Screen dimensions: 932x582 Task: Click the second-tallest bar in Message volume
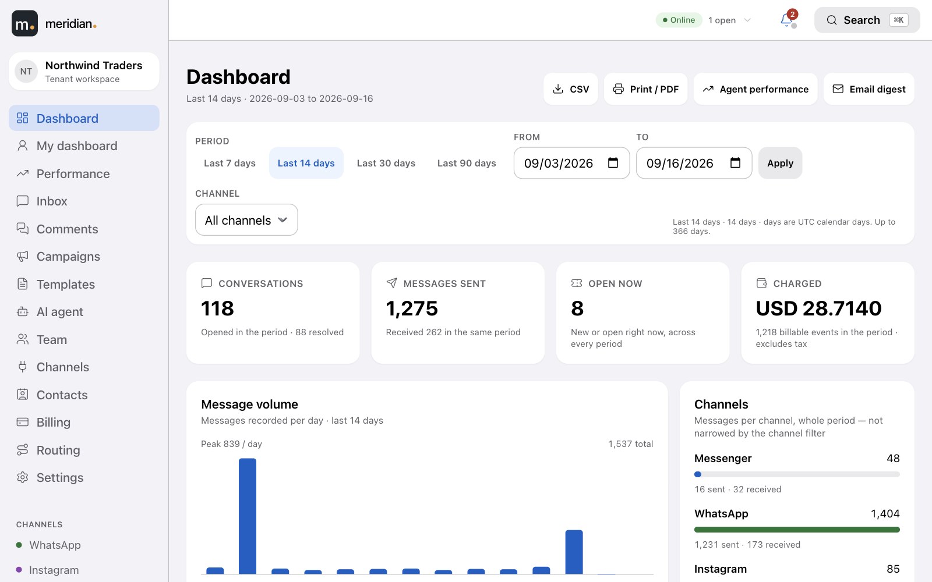pos(574,552)
